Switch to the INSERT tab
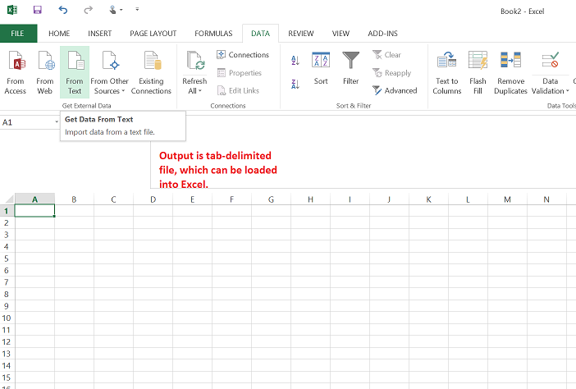Image resolution: width=576 pixels, height=389 pixels. point(99,34)
